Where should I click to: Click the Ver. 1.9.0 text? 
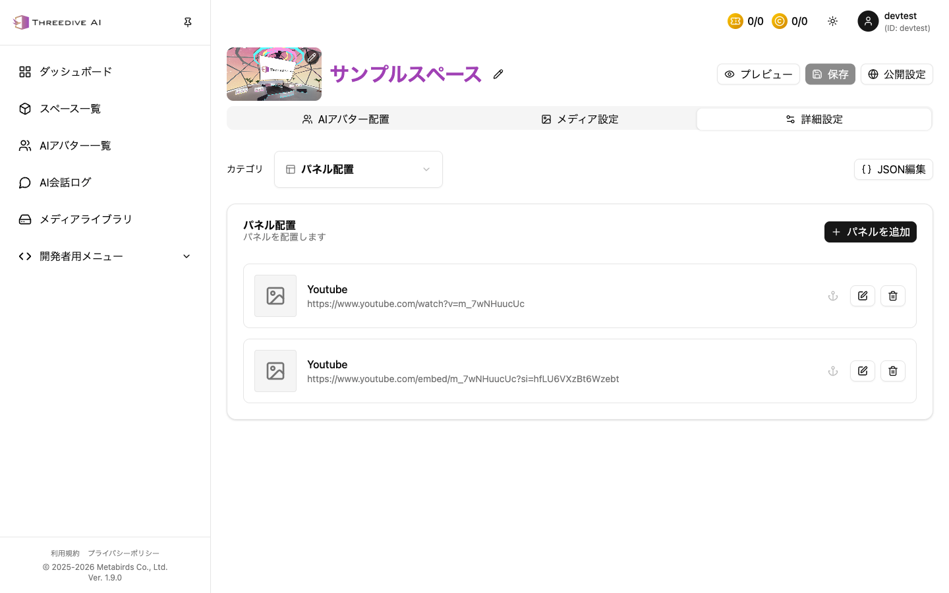click(105, 578)
